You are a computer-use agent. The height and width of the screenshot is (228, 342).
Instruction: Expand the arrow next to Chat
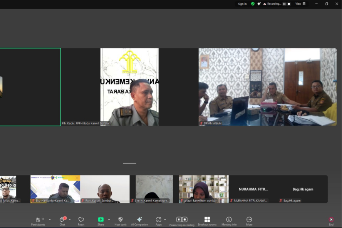click(x=70, y=220)
